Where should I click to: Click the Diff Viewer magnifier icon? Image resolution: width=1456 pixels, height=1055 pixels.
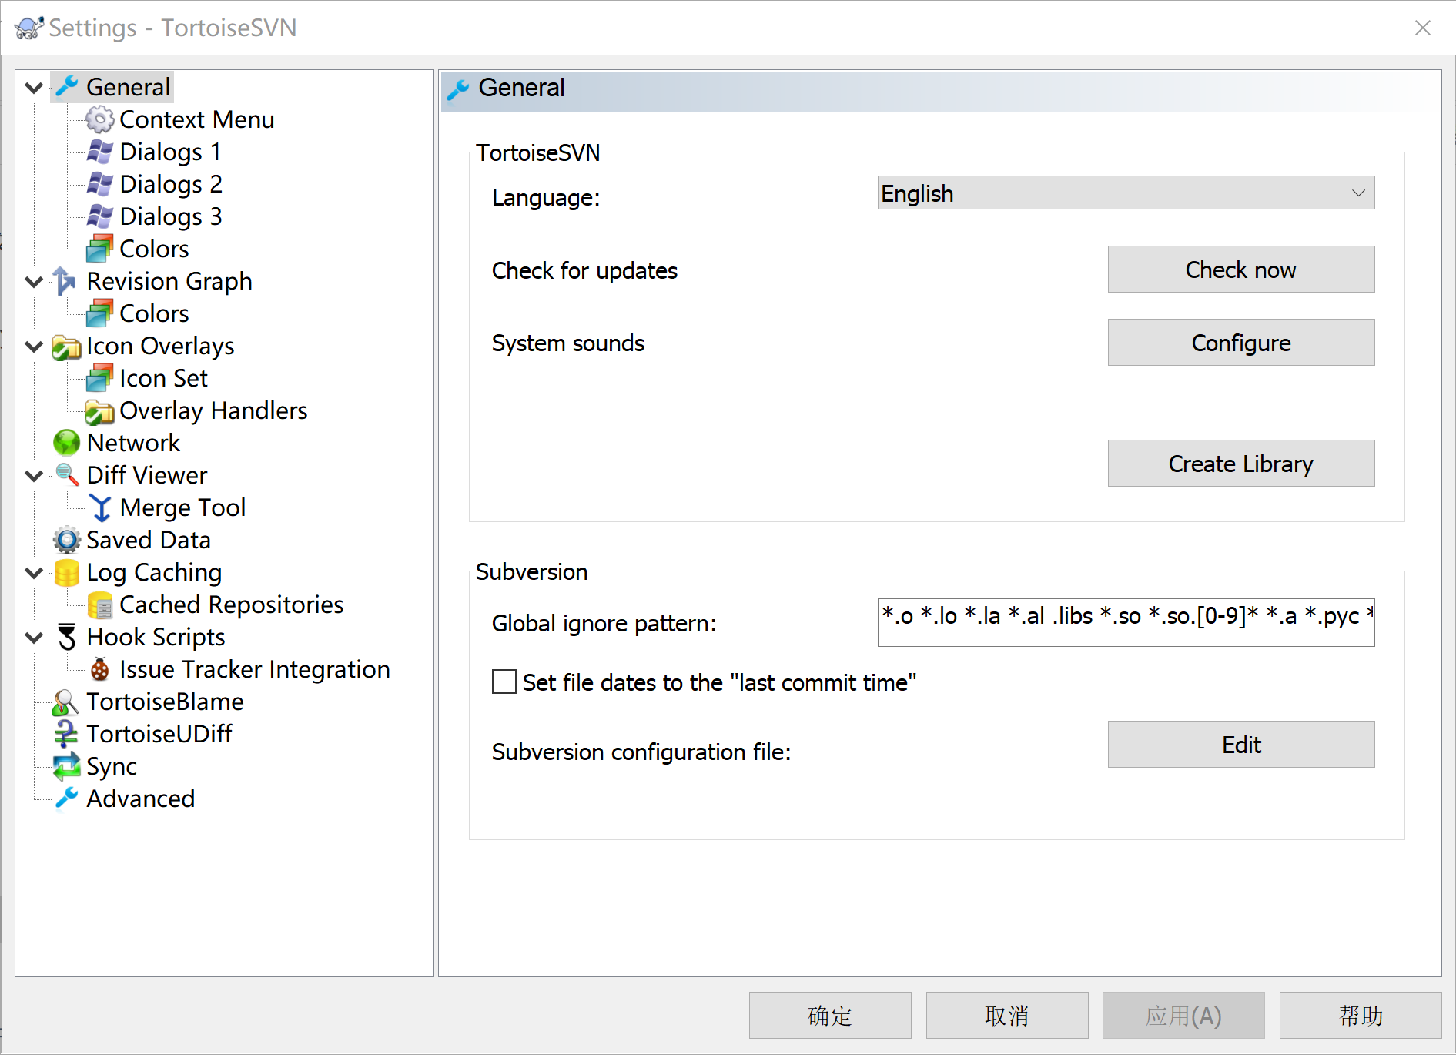(x=67, y=475)
